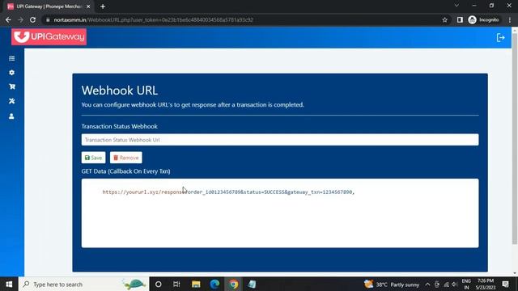The height and width of the screenshot is (291, 518).
Task: Open the volume control in tray
Action: click(x=455, y=284)
